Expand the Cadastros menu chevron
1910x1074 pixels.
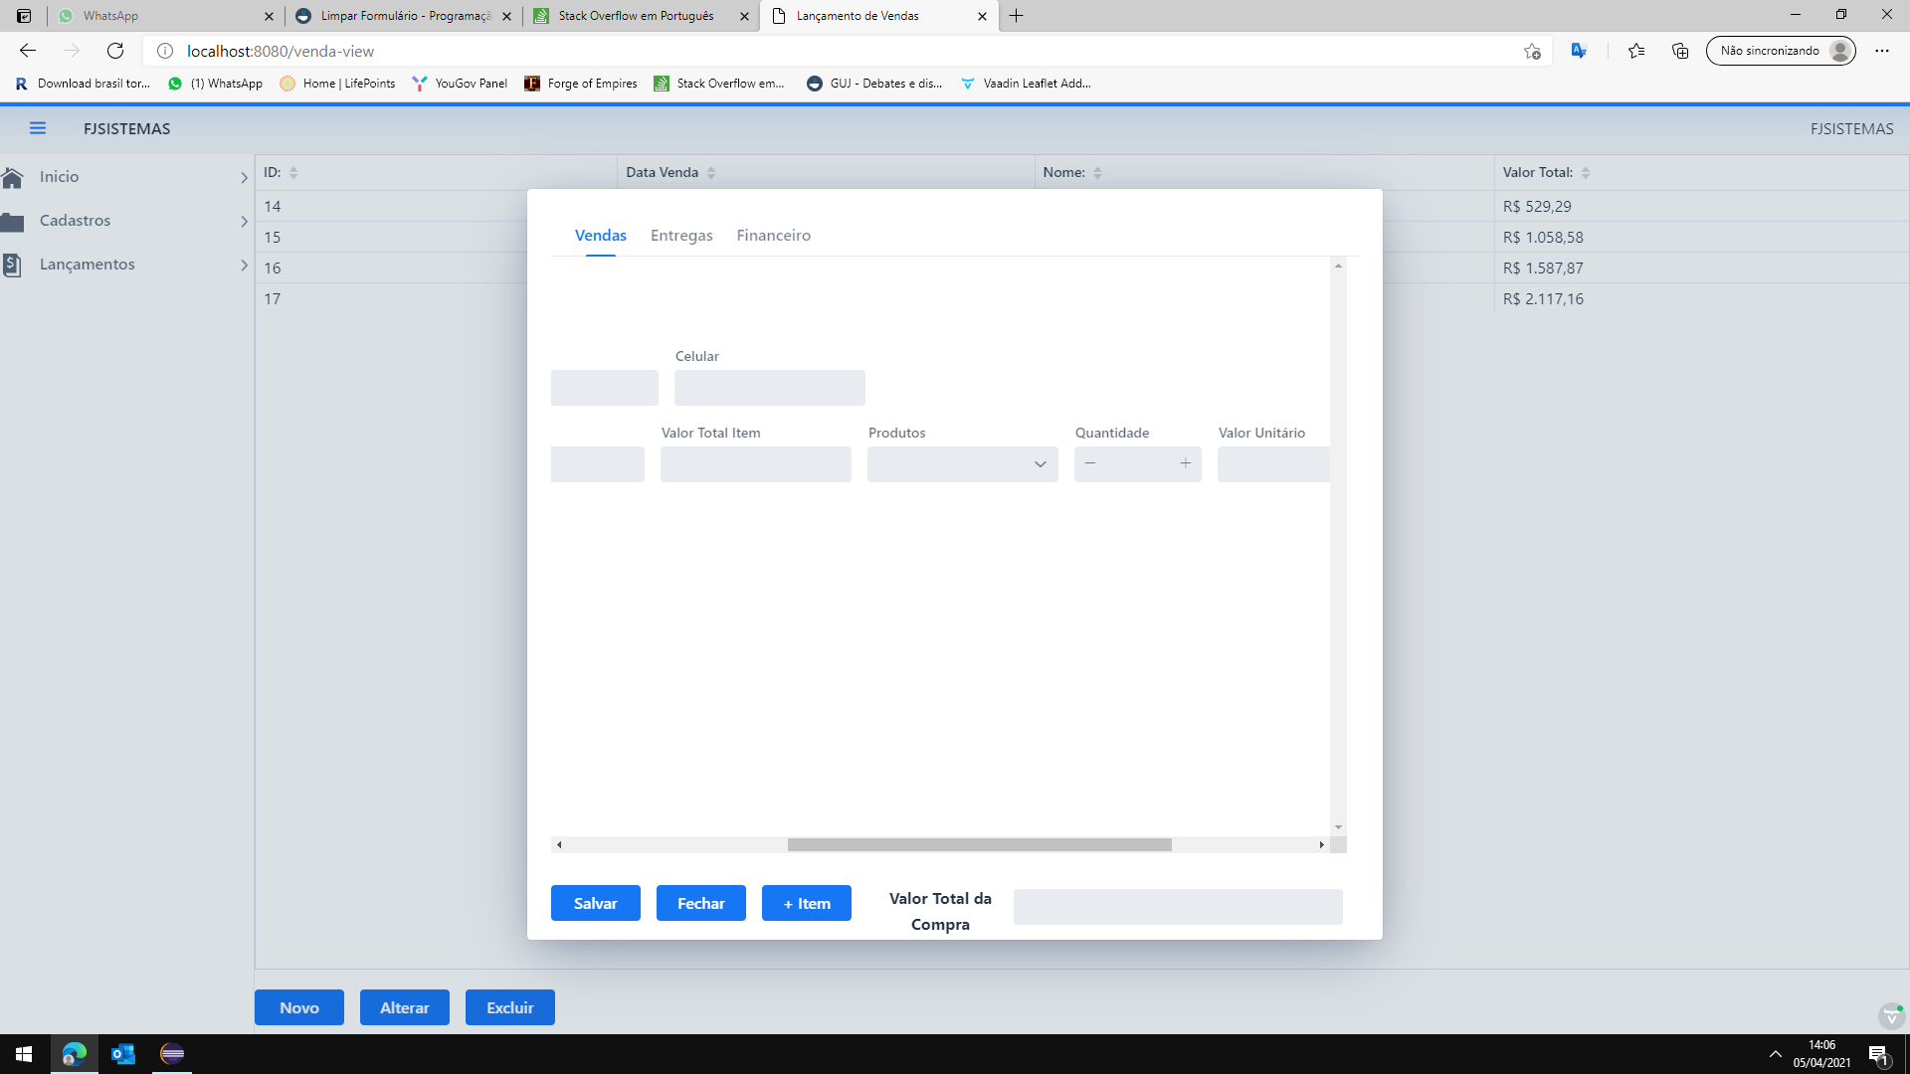pos(244,222)
